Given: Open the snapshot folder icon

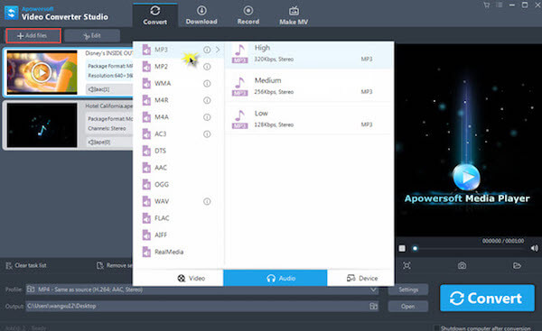Looking at the screenshot, I should (x=517, y=265).
